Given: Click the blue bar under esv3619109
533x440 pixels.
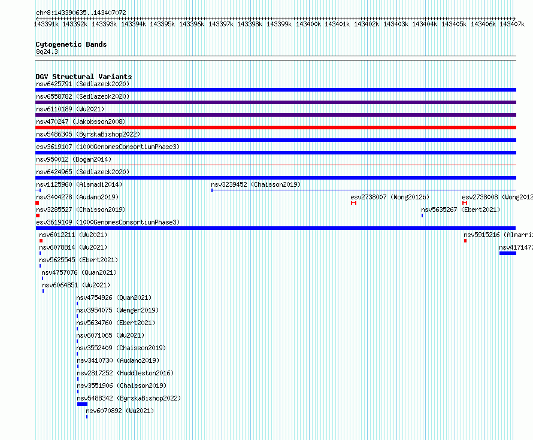Looking at the screenshot, I should [x=275, y=228].
